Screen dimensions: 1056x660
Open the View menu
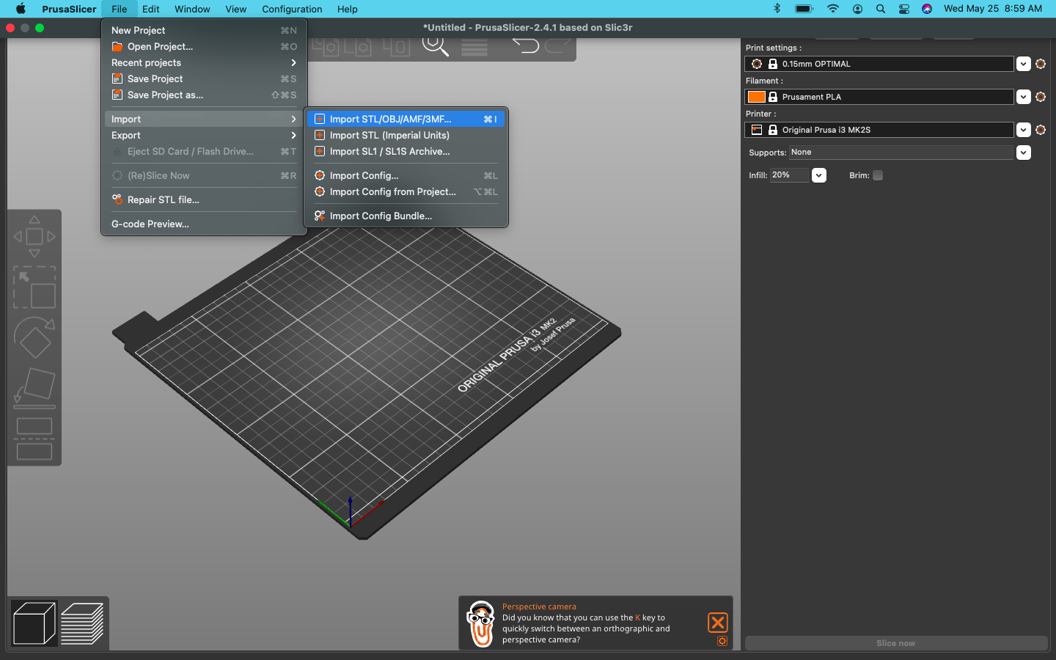(235, 9)
